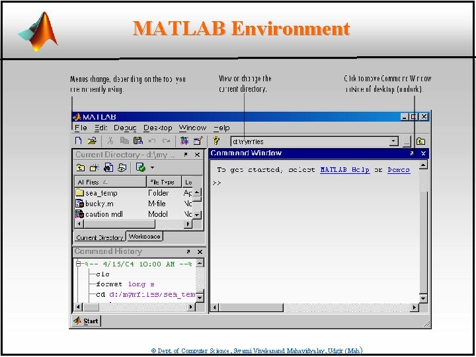This screenshot has height=357, width=476.
Task: Click file list scroll down arrow
Action: pos(197,215)
